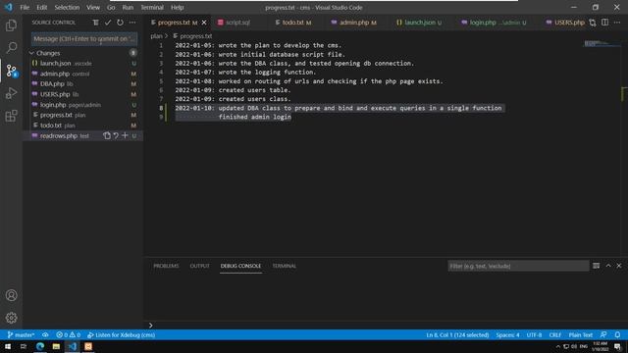This screenshot has height=353, width=628.
Task: Maximize the bottom panel with chevron
Action: pos(608,266)
